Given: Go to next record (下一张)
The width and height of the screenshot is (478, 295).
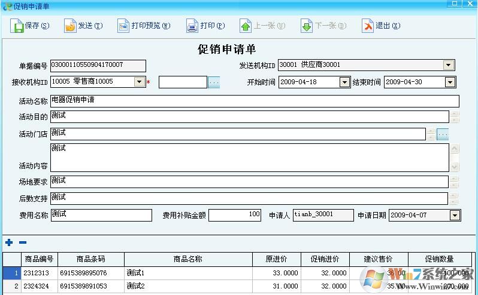Looking at the screenshot, I should click(x=307, y=26).
